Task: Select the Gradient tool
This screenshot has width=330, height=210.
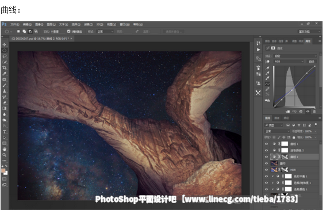Action: tap(5, 109)
